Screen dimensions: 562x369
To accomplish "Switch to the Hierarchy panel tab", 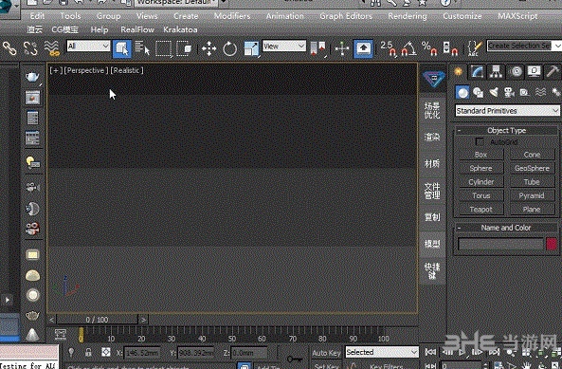I will point(496,72).
